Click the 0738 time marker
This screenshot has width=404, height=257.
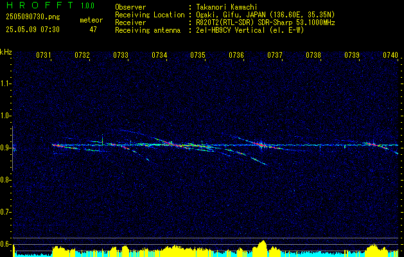click(x=313, y=55)
